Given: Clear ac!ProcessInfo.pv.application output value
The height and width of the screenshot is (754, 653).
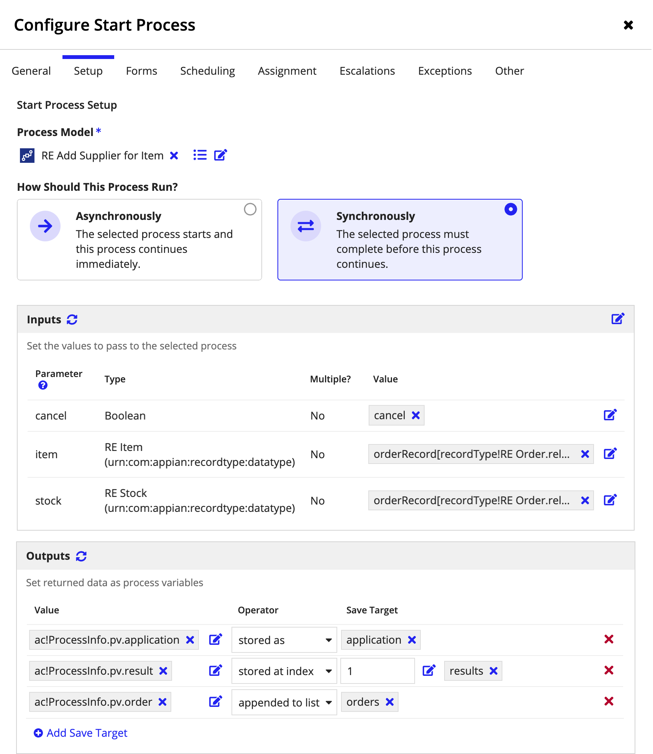Looking at the screenshot, I should [190, 640].
